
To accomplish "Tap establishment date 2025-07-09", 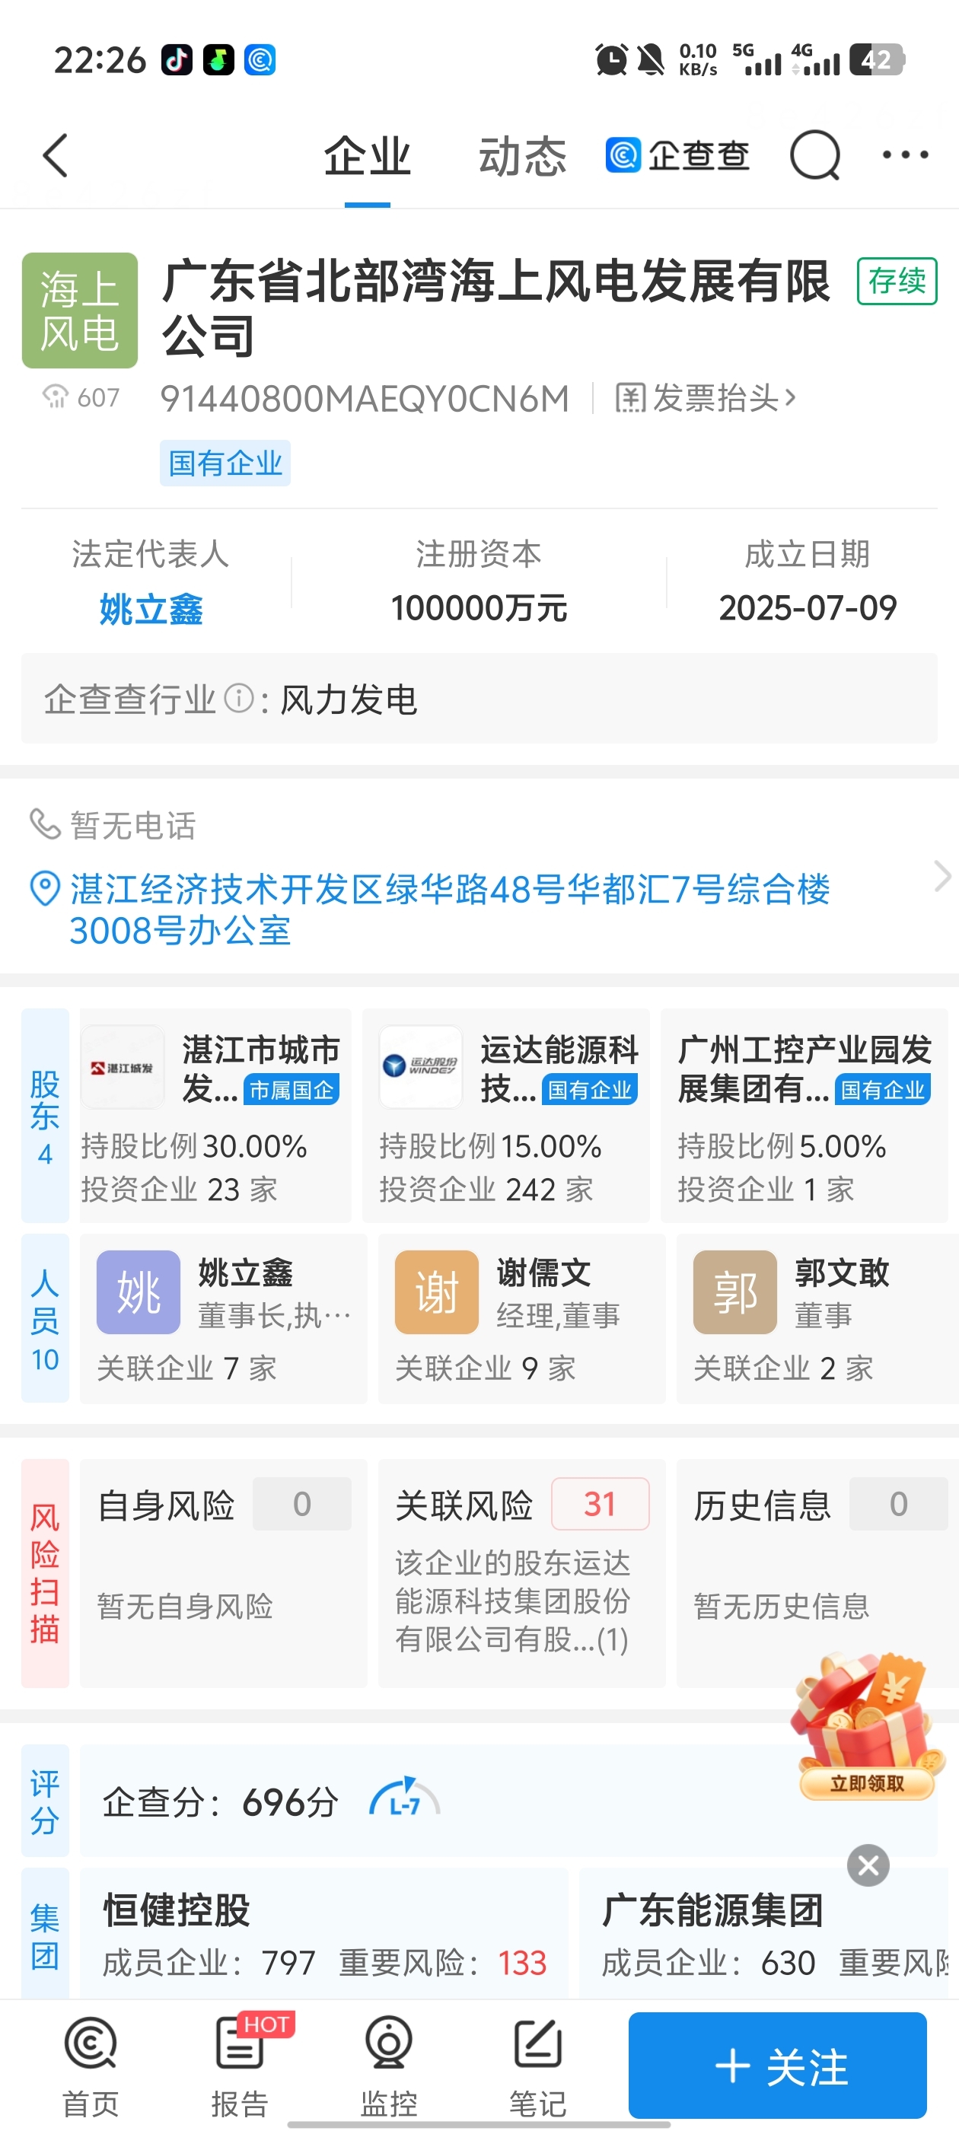I will click(x=808, y=608).
